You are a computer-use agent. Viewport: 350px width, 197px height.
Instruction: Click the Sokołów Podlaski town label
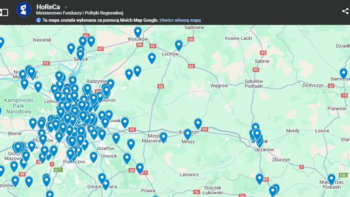(x=254, y=83)
